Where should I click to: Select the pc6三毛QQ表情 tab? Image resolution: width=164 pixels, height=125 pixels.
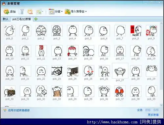(x=22, y=19)
